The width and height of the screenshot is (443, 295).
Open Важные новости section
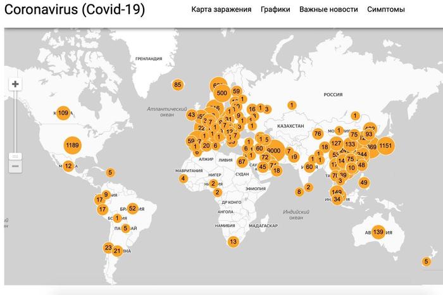[328, 9]
